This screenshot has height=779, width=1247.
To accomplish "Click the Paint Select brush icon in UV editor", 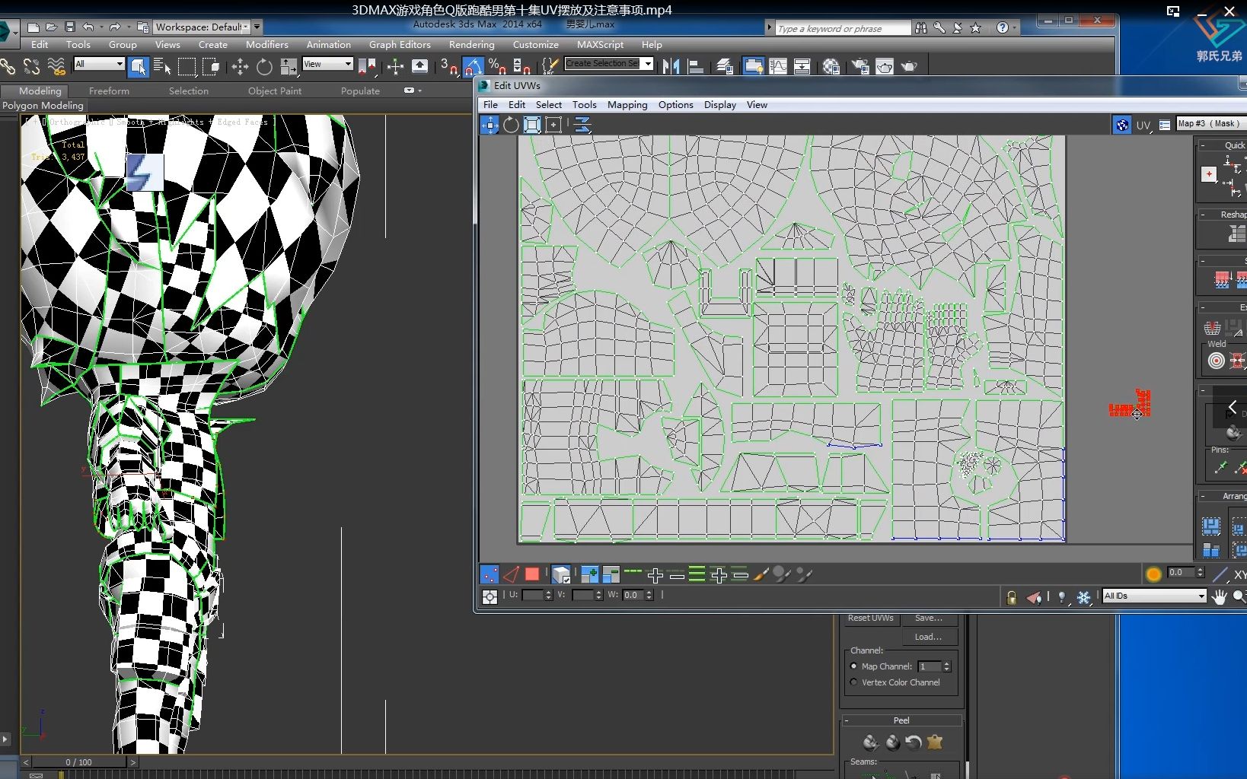I will [x=761, y=574].
